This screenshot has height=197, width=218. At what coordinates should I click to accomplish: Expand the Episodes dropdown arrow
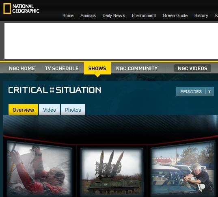pyautogui.click(x=209, y=91)
